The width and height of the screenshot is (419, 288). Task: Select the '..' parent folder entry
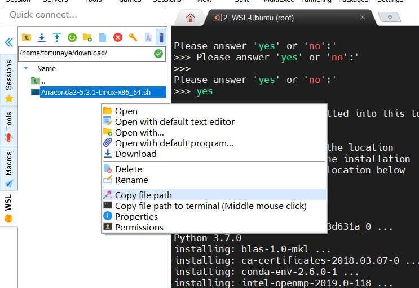tap(39, 81)
